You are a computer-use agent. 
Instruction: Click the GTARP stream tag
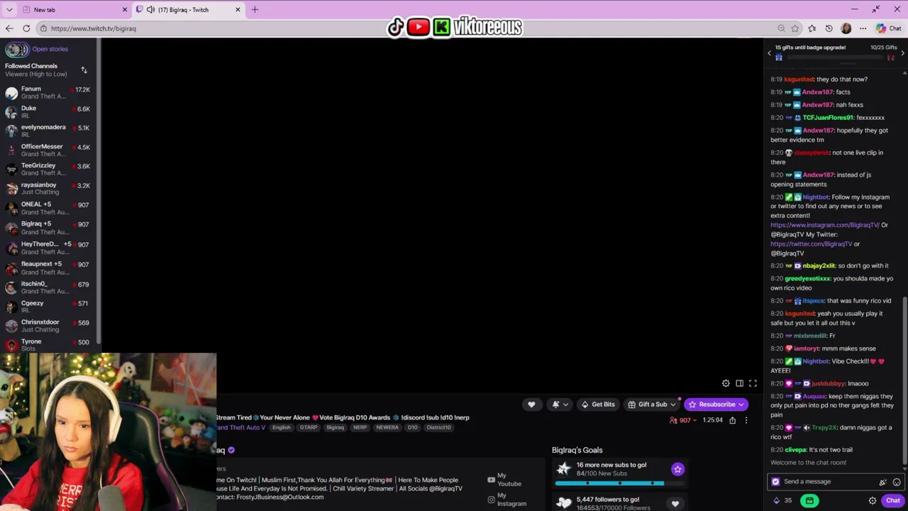tap(309, 427)
